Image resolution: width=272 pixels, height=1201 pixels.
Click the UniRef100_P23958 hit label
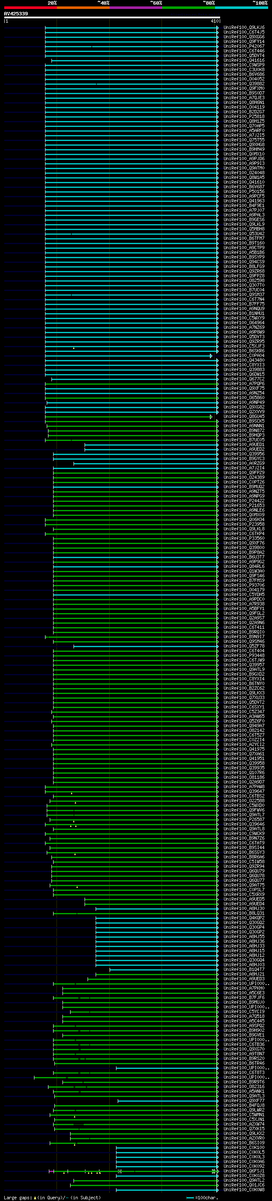[244, 524]
